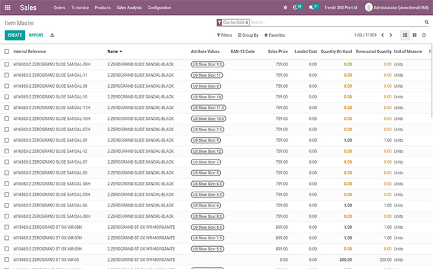Switch to kanban view
Image resolution: width=433 pixels, height=269 pixels.
414,35
